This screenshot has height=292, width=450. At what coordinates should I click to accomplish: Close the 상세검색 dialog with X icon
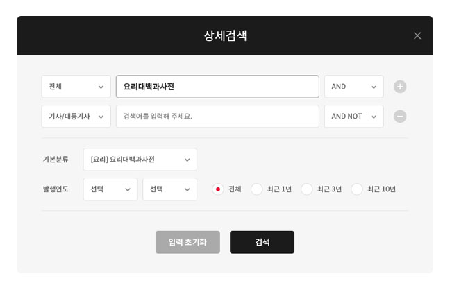point(417,35)
